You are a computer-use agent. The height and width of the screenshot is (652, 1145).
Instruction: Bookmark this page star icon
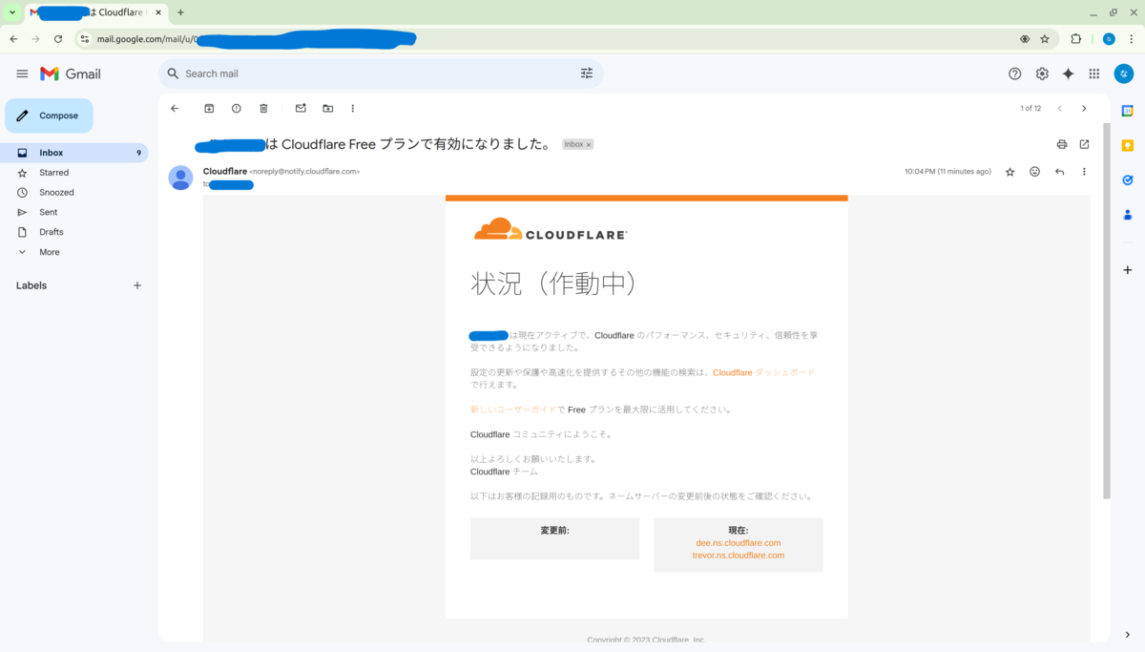tap(1045, 39)
